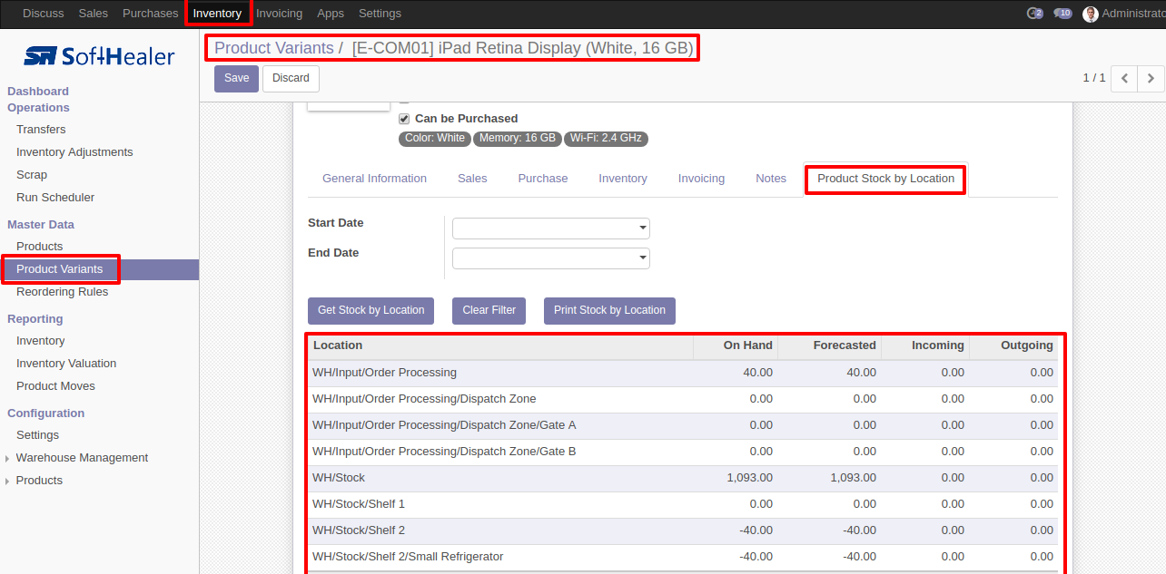Open the Discuss menu

tap(44, 14)
